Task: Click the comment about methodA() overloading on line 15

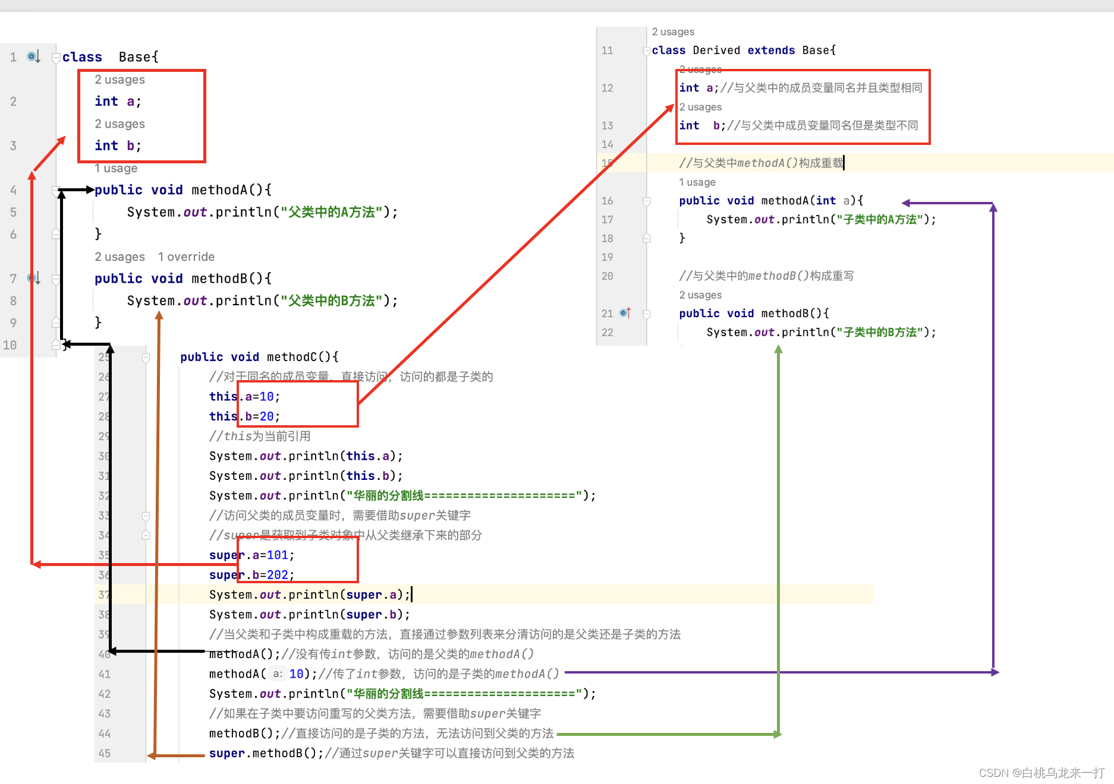Action: [761, 163]
